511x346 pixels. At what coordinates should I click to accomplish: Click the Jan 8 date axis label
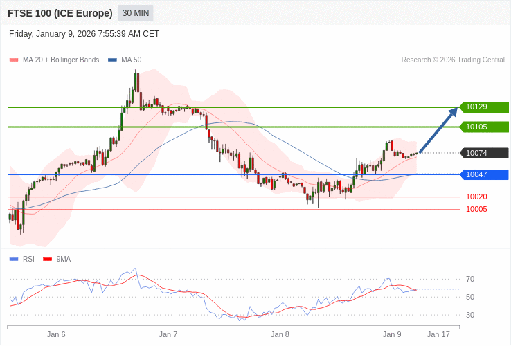click(x=280, y=334)
